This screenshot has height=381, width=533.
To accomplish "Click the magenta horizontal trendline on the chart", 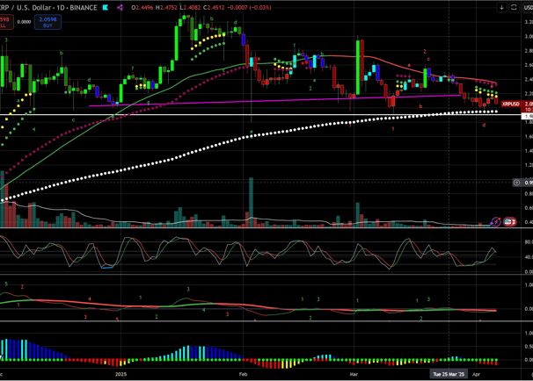I will tap(274, 100).
